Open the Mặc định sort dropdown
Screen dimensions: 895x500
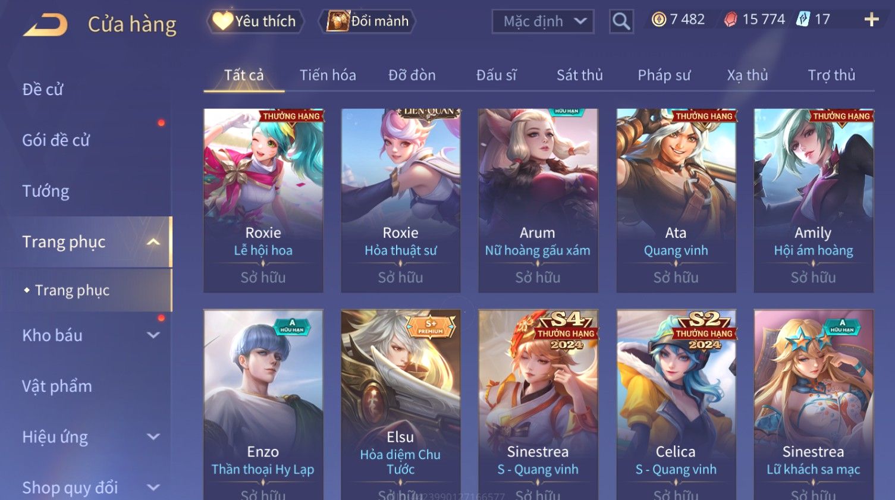(x=543, y=22)
